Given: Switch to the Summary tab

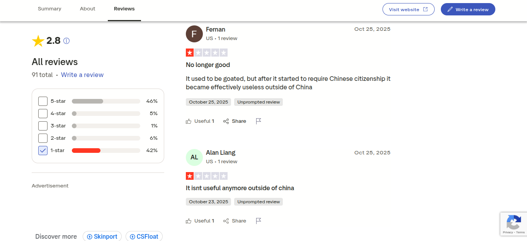Looking at the screenshot, I should (49, 9).
